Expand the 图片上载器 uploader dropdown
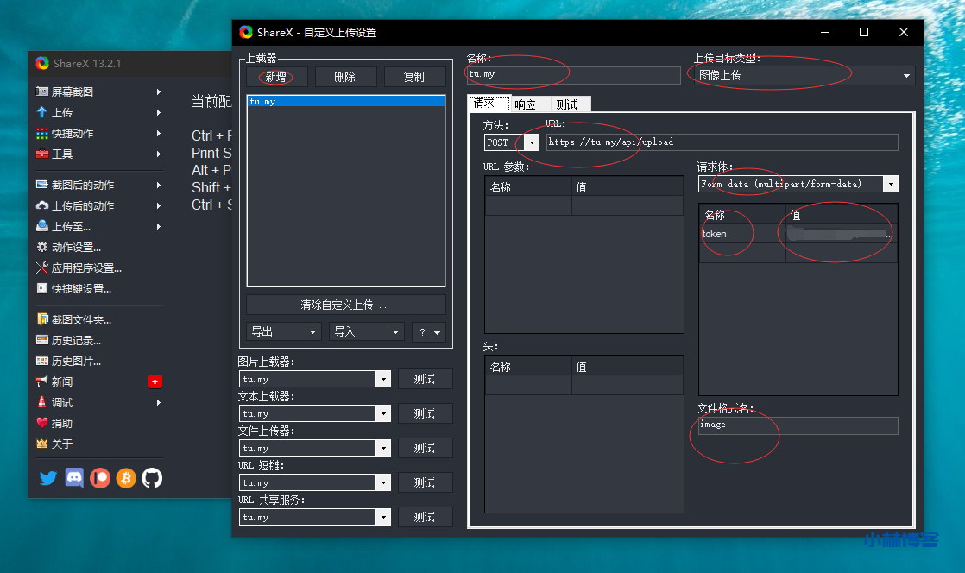965x573 pixels. tap(383, 379)
